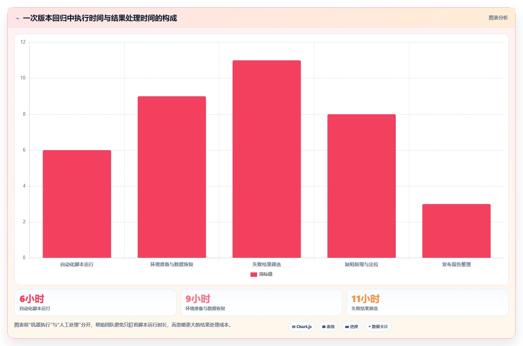This screenshot has height=346, width=523.
Task: Click the y-axis value 0
Action: (x=24, y=258)
